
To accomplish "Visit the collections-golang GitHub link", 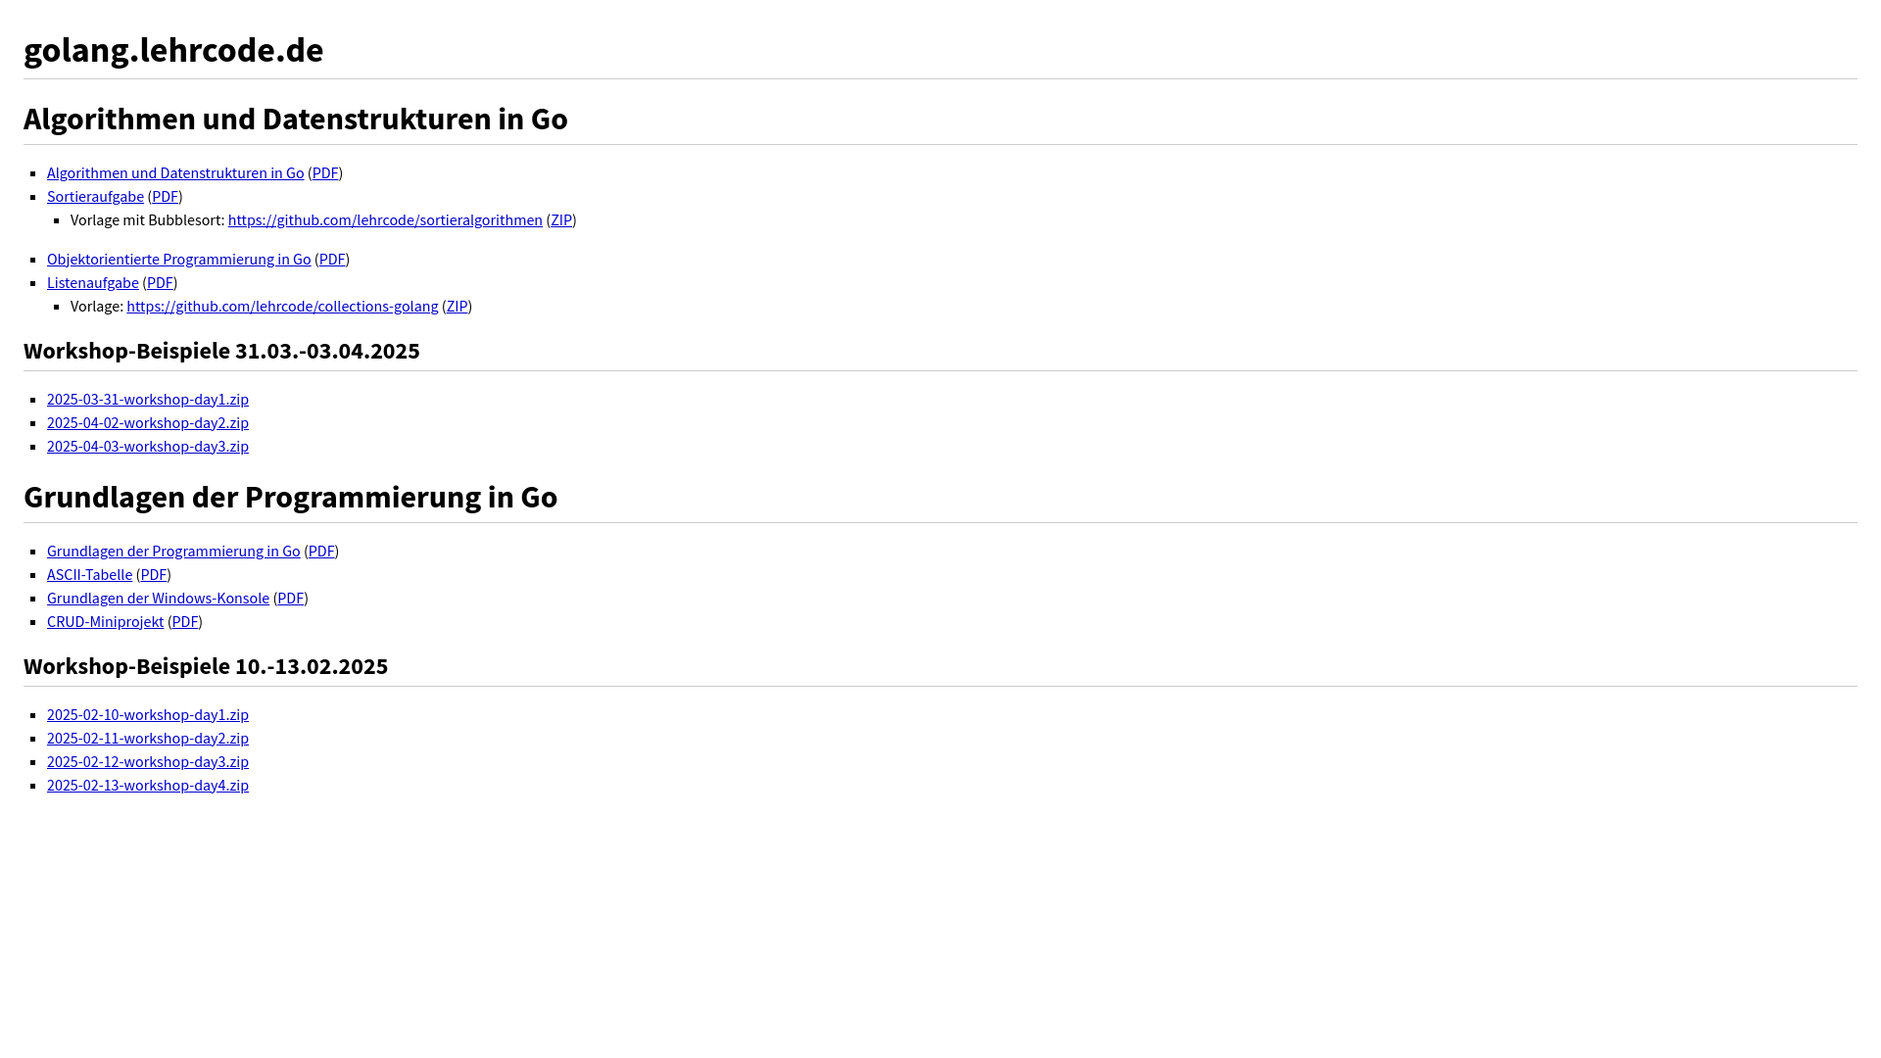I will tap(282, 306).
